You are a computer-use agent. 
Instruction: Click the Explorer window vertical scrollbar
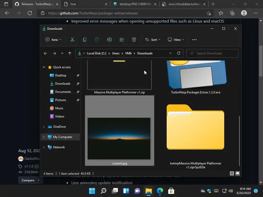click(x=239, y=141)
